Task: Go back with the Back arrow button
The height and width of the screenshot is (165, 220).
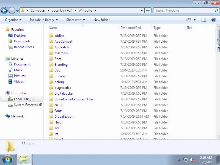Action: [4, 10]
